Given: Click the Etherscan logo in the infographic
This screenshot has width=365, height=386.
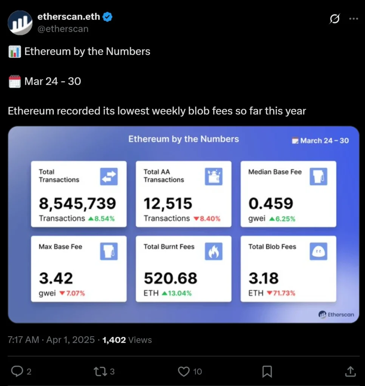Looking at the screenshot, I should pos(336,314).
